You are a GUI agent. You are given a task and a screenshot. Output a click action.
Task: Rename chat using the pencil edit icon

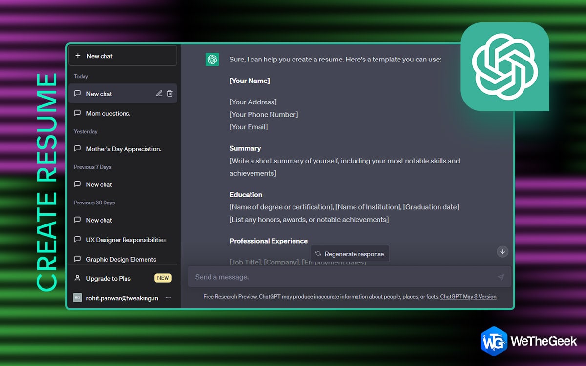point(159,93)
